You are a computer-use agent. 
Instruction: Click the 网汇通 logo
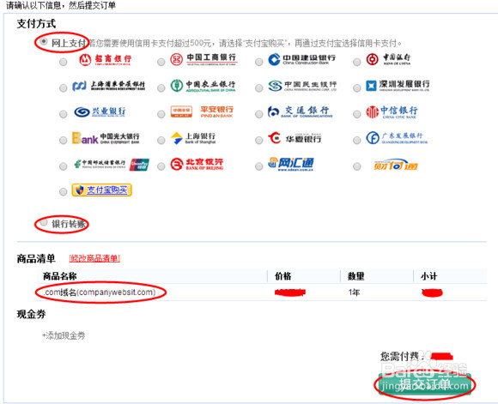click(x=290, y=164)
